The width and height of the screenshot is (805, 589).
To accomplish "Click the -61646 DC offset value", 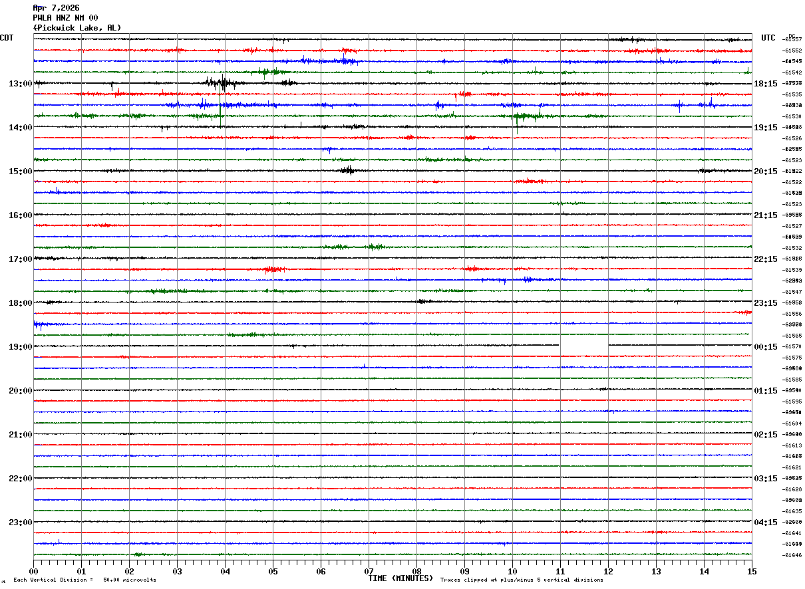I will pos(792,555).
